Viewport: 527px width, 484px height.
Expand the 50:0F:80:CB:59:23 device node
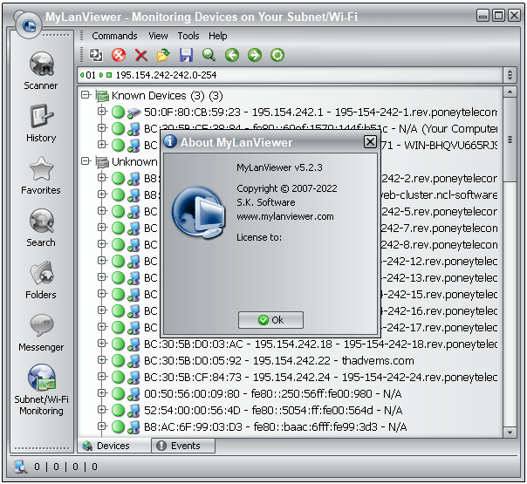click(x=101, y=111)
